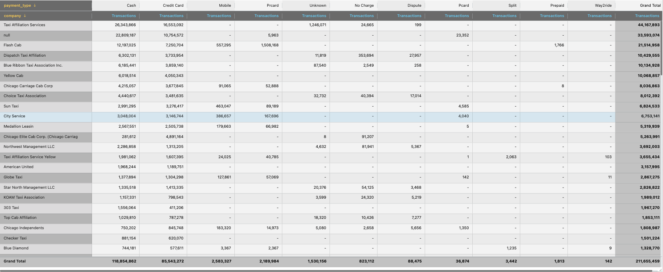Click the company header label
Viewport: 663px width, 272px height.
coord(12,16)
